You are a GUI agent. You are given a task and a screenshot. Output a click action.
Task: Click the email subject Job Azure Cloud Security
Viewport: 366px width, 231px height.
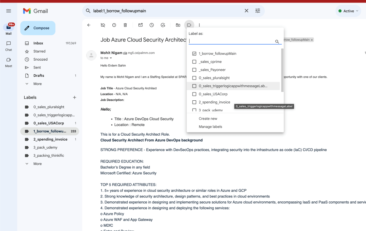[x=143, y=40]
